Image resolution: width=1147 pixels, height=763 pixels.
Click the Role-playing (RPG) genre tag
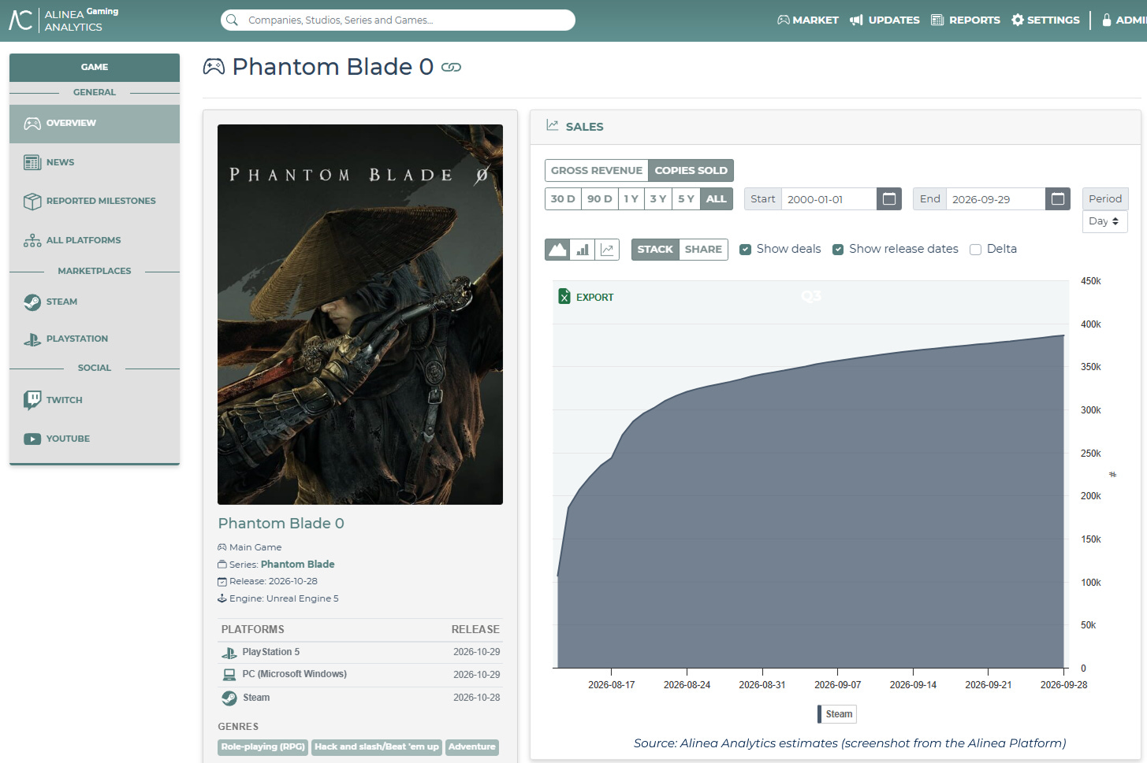[263, 747]
